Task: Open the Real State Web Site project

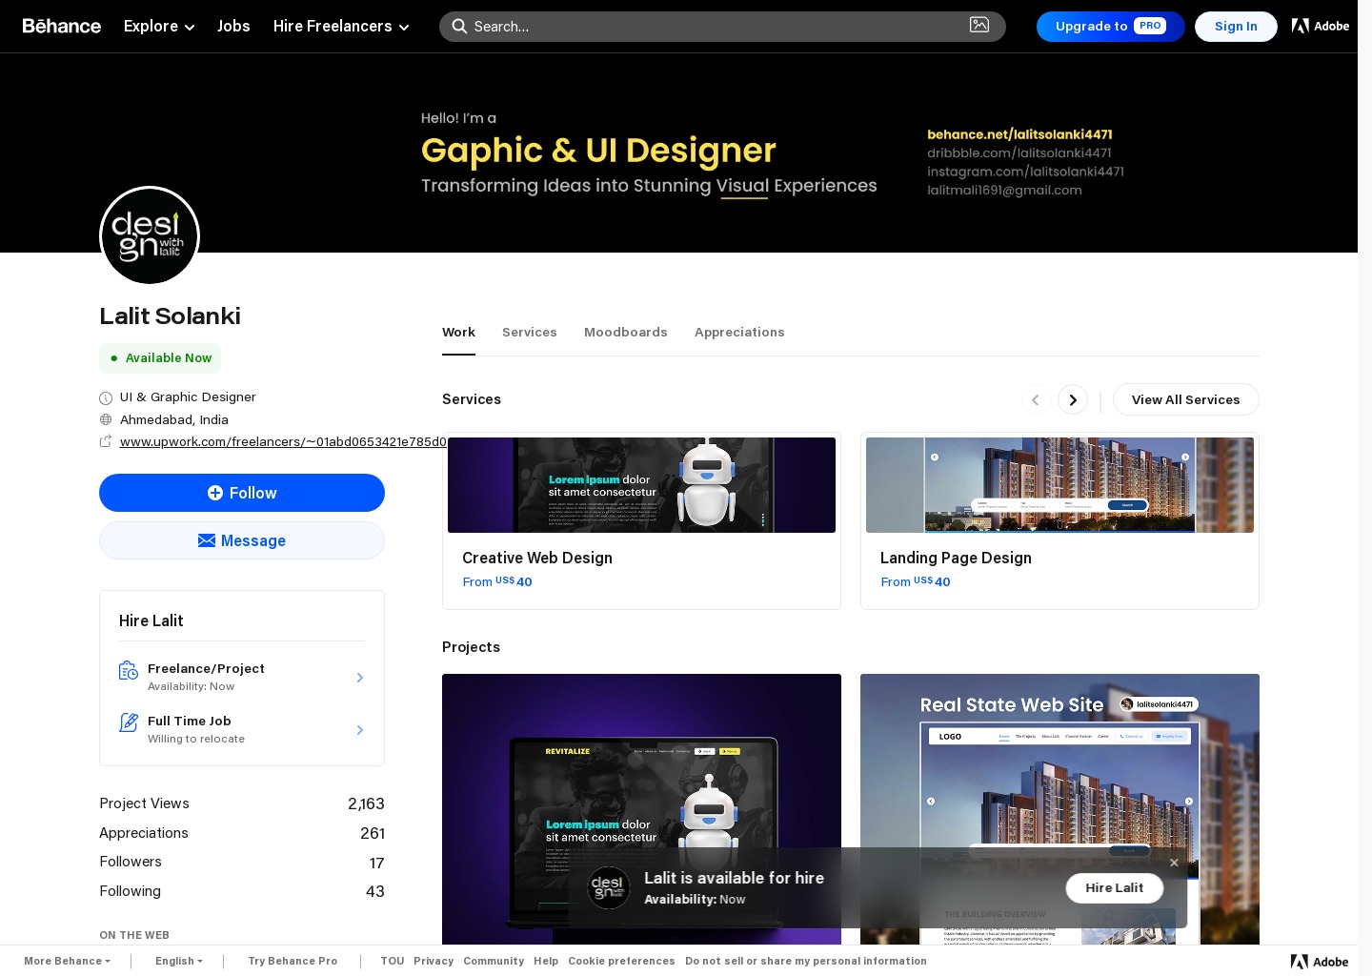Action: click(1059, 809)
